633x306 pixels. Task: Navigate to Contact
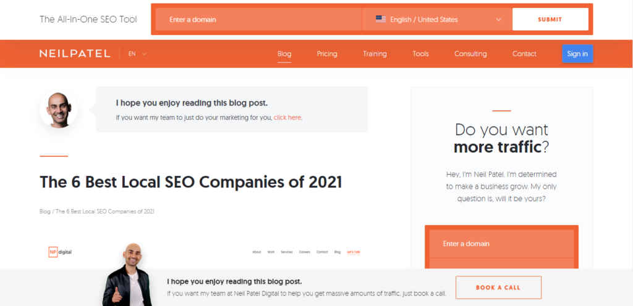tap(524, 54)
